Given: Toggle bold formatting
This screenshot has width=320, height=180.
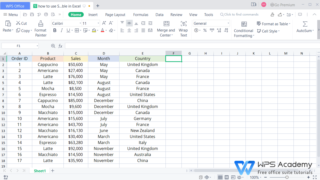Looking at the screenshot, I should [x=55, y=30].
